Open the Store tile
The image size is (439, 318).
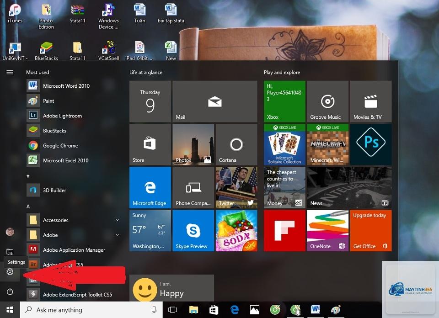tap(150, 144)
